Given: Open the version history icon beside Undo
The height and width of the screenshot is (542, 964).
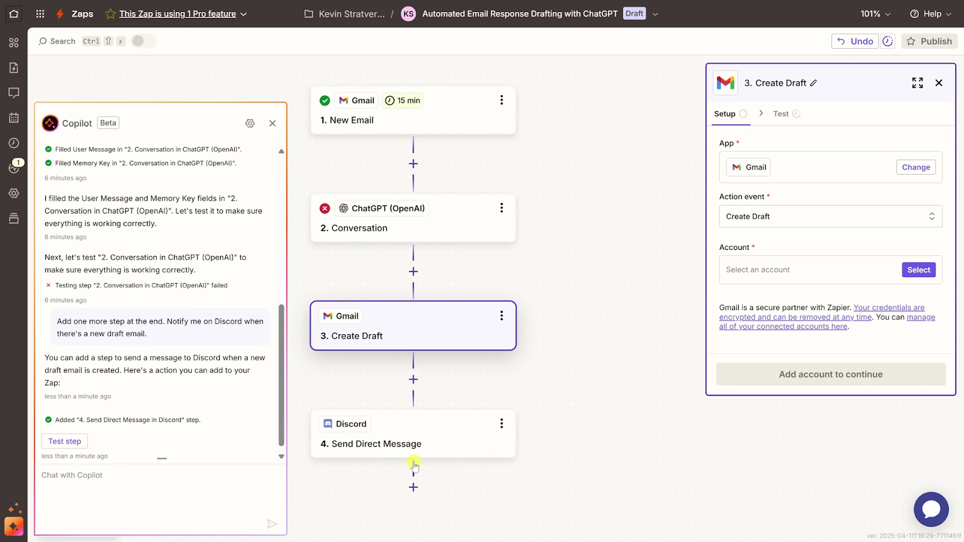Looking at the screenshot, I should 888,41.
